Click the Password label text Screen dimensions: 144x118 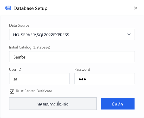(82, 69)
